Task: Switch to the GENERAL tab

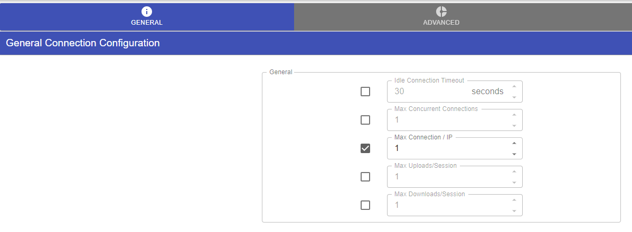Action: (147, 17)
